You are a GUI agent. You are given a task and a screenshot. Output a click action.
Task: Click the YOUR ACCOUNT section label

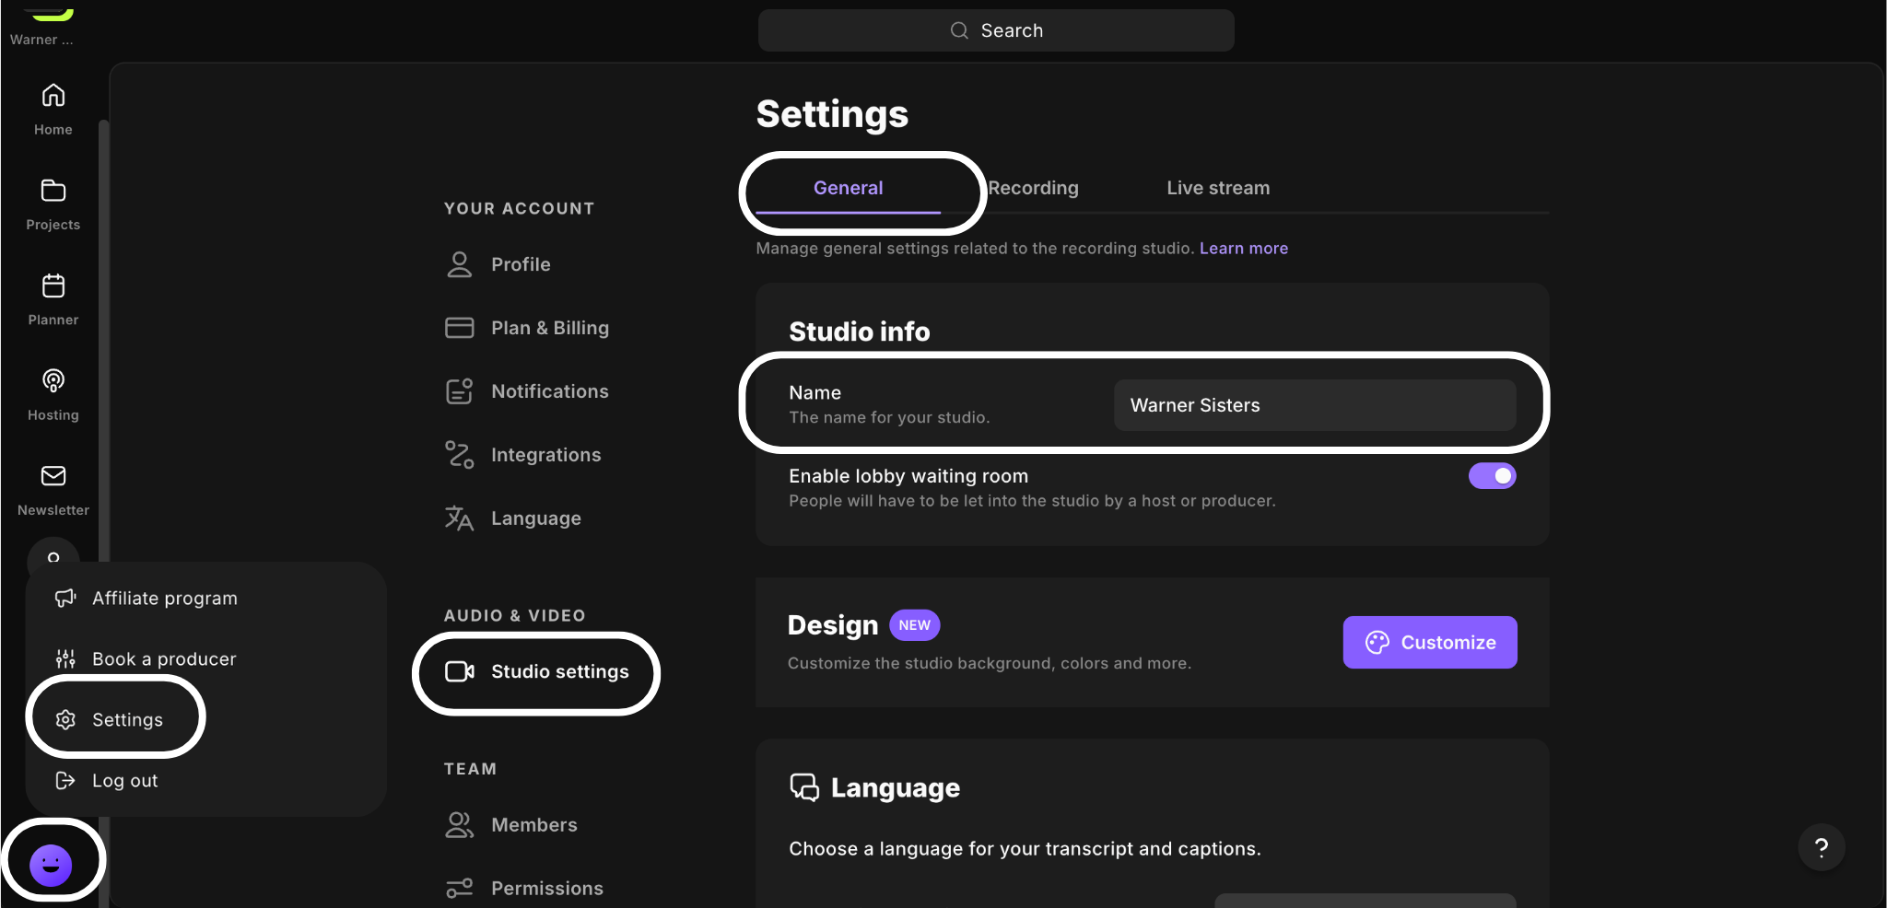click(x=519, y=209)
